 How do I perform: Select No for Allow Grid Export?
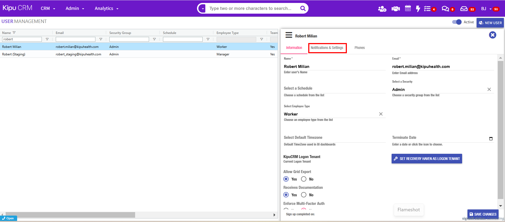[304, 179]
